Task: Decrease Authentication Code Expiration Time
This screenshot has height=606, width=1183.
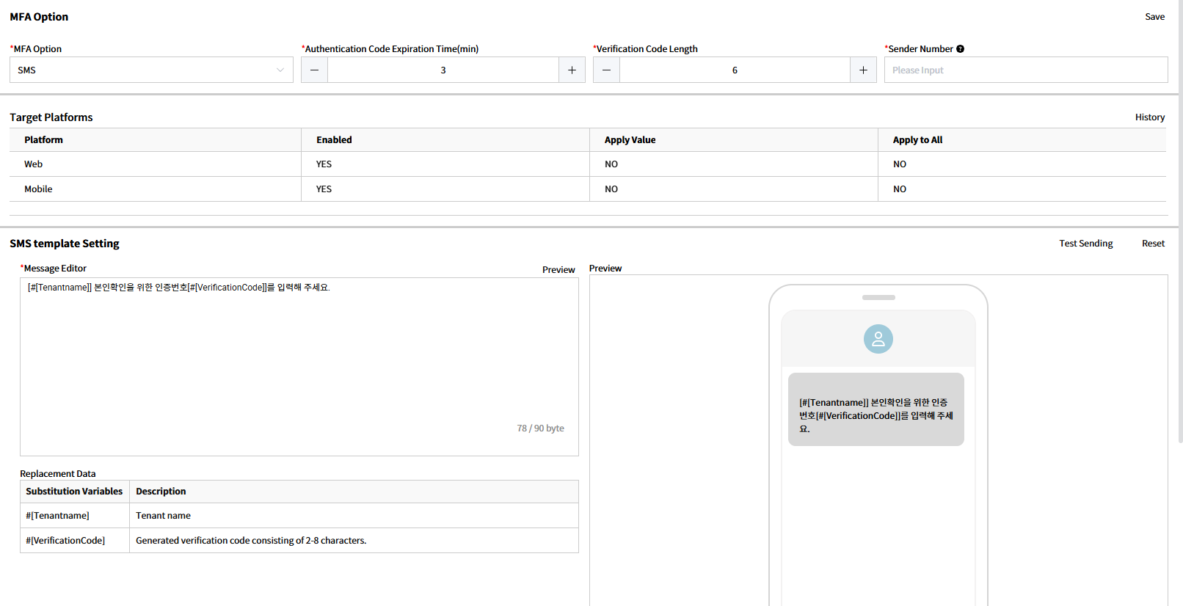Action: click(x=314, y=70)
